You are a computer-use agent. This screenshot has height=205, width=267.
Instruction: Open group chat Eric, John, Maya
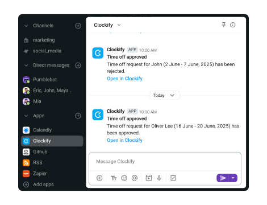click(x=52, y=91)
